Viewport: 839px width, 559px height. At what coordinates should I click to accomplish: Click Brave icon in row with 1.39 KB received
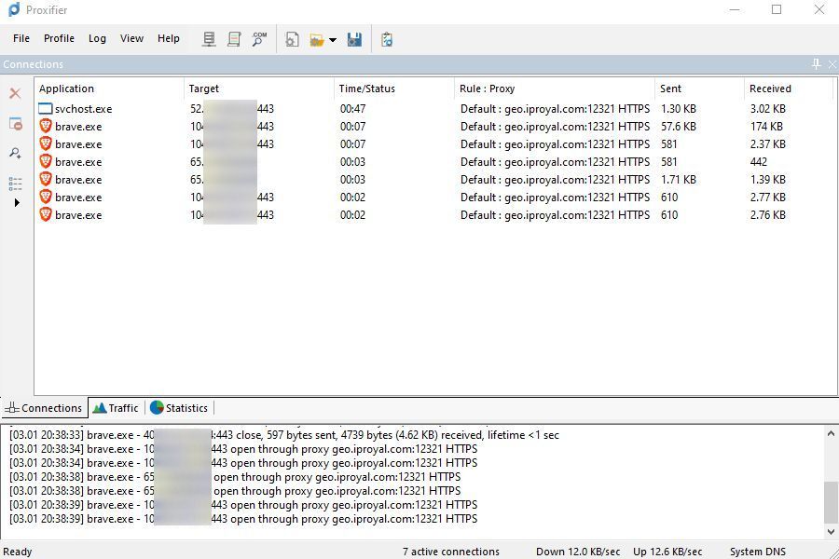tap(46, 179)
